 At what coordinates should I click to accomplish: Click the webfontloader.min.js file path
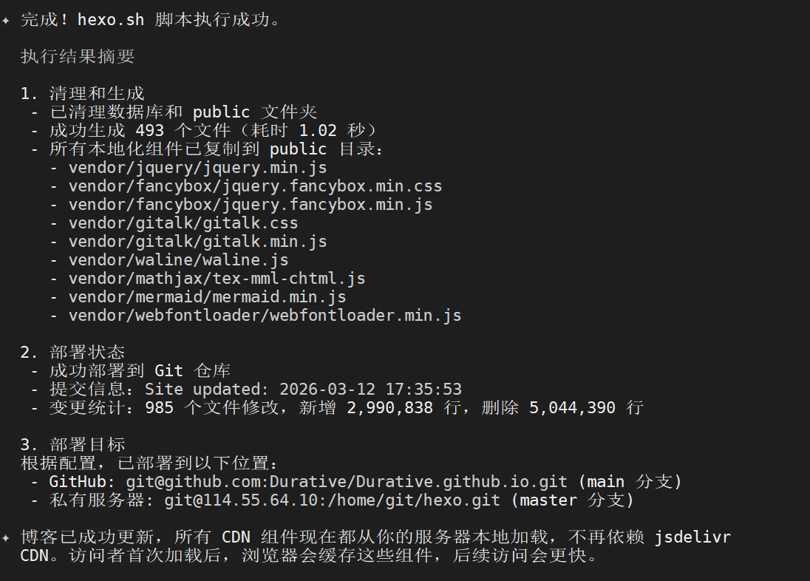[265, 316]
